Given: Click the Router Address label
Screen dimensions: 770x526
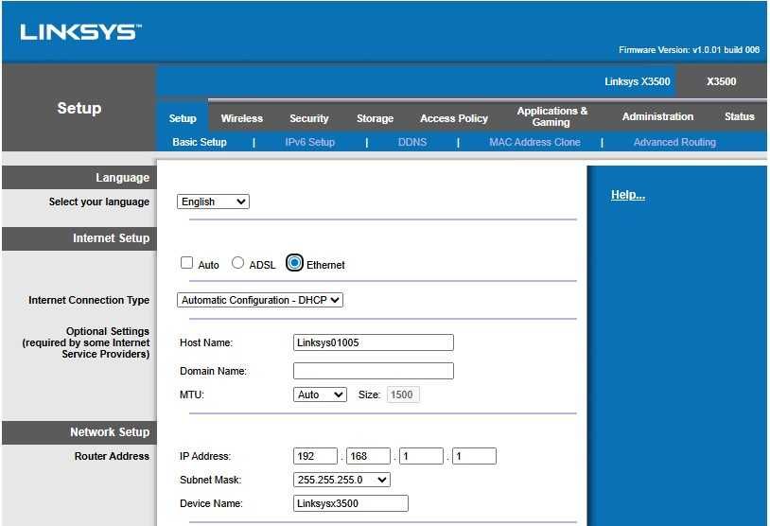Looking at the screenshot, I should (x=112, y=456).
